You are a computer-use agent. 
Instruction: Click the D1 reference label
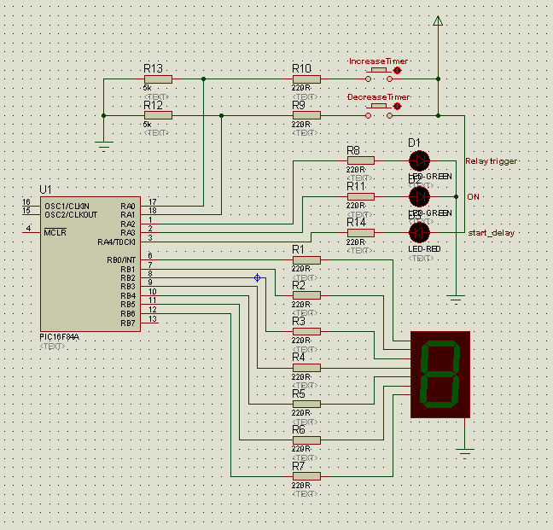point(414,143)
